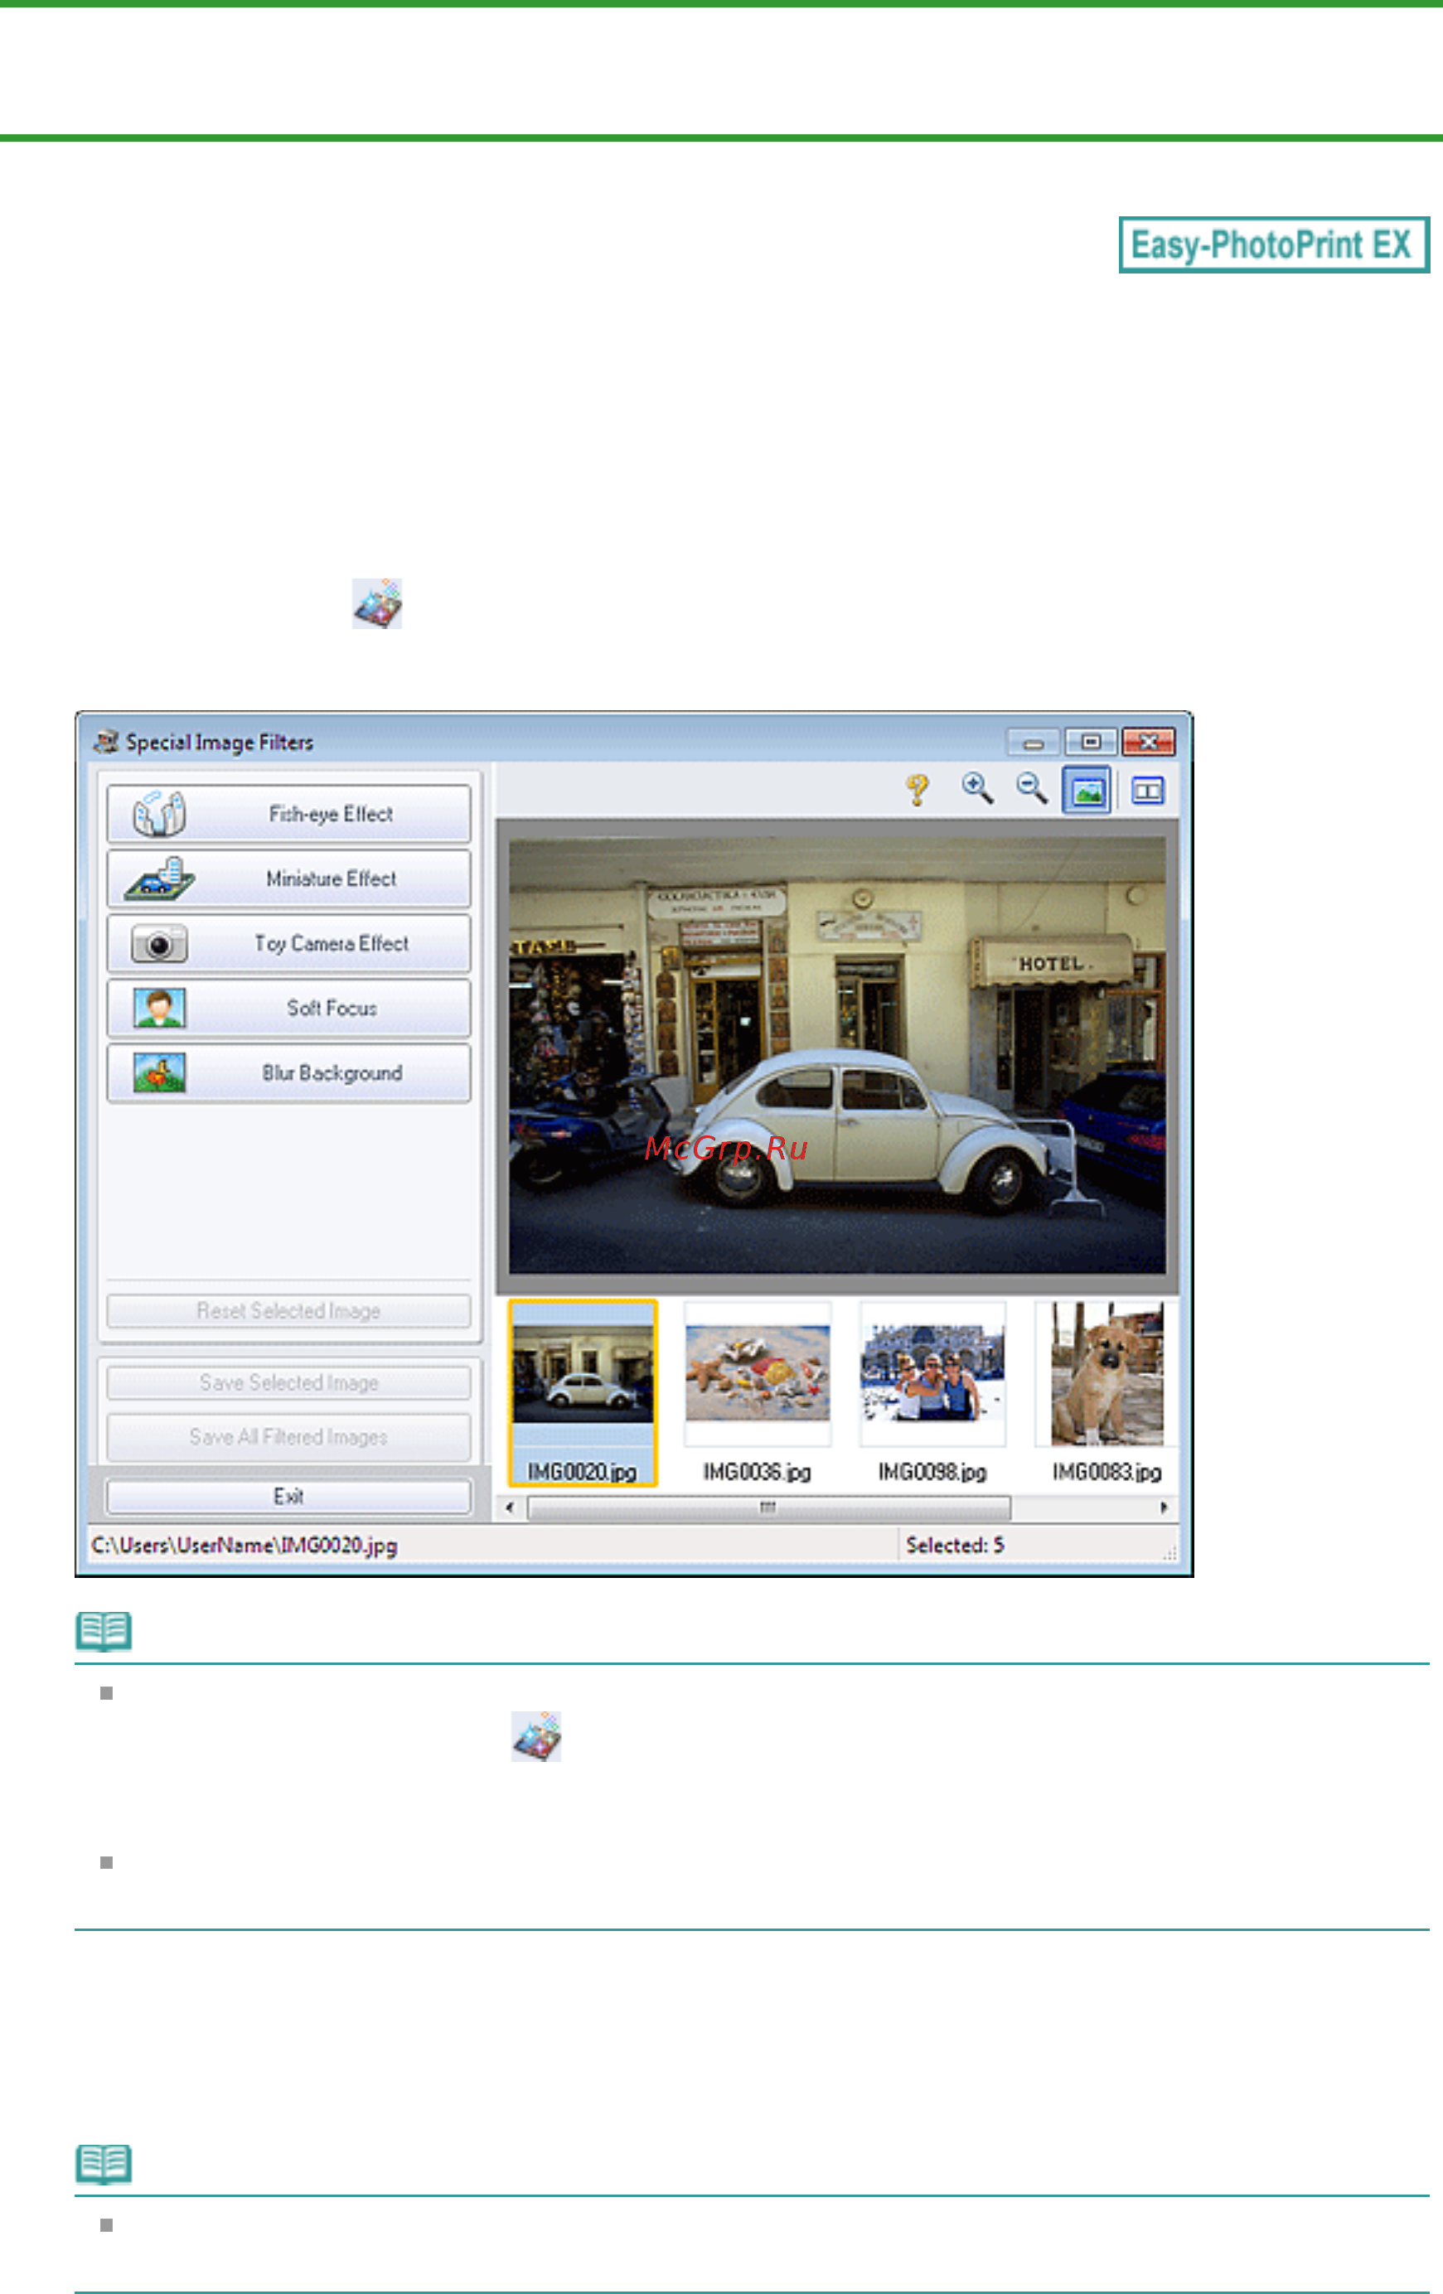
Task: Maximize the Special Image Filters window
Action: 1091,741
